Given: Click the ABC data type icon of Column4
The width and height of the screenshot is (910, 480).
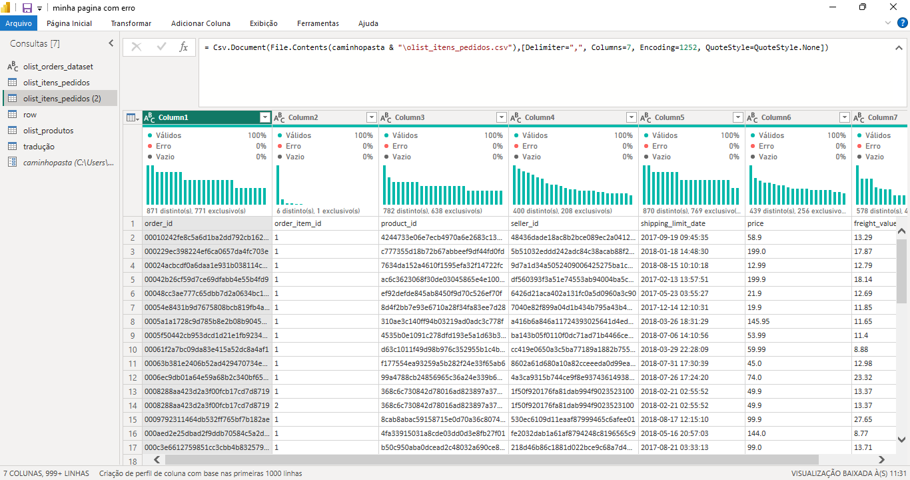Looking at the screenshot, I should point(516,117).
